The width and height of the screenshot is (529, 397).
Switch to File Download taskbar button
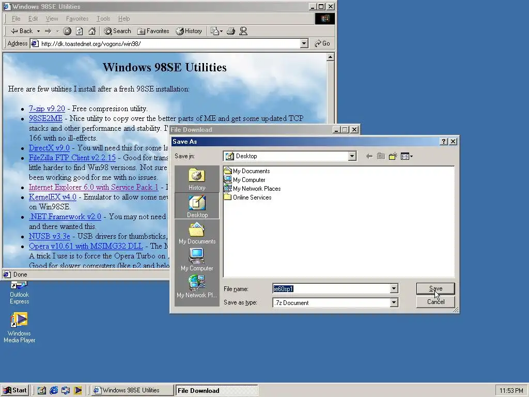216,390
